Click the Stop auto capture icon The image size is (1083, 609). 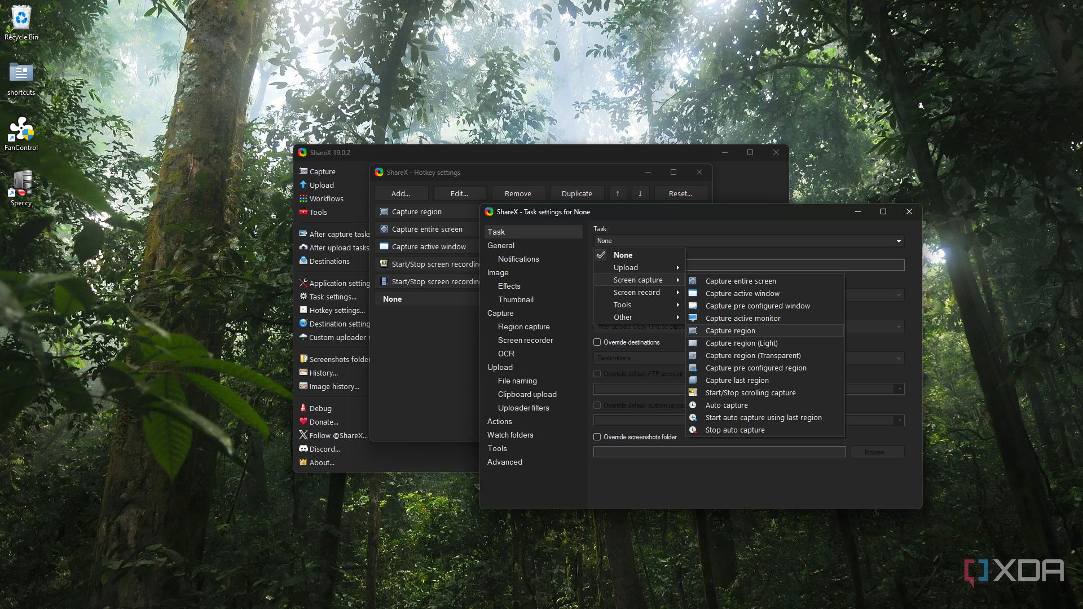(693, 430)
